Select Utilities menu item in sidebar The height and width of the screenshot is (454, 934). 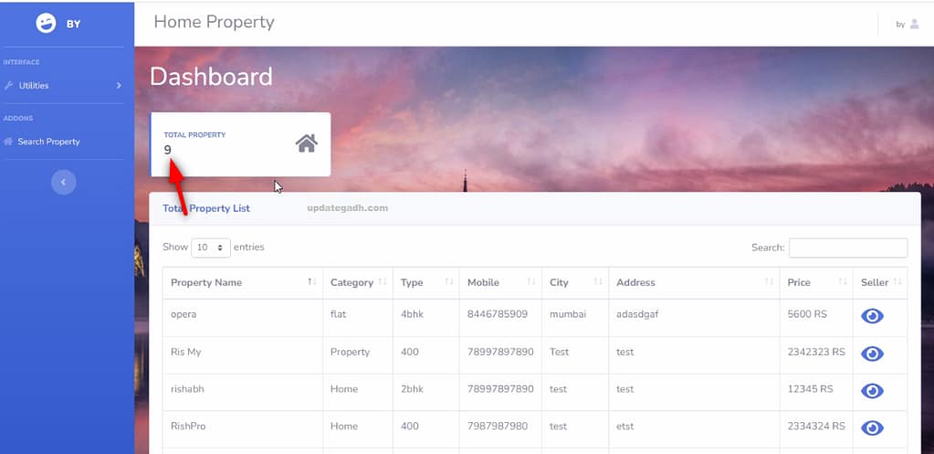[34, 86]
